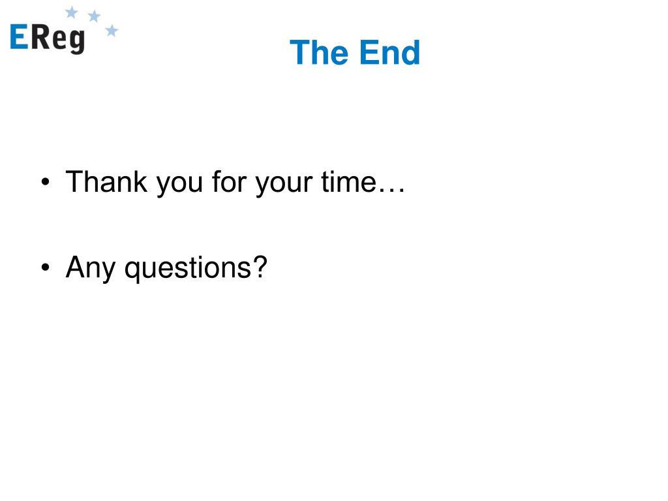Click the word 'questions?' in the second bullet
This screenshot has height=501, width=668.
point(196,268)
